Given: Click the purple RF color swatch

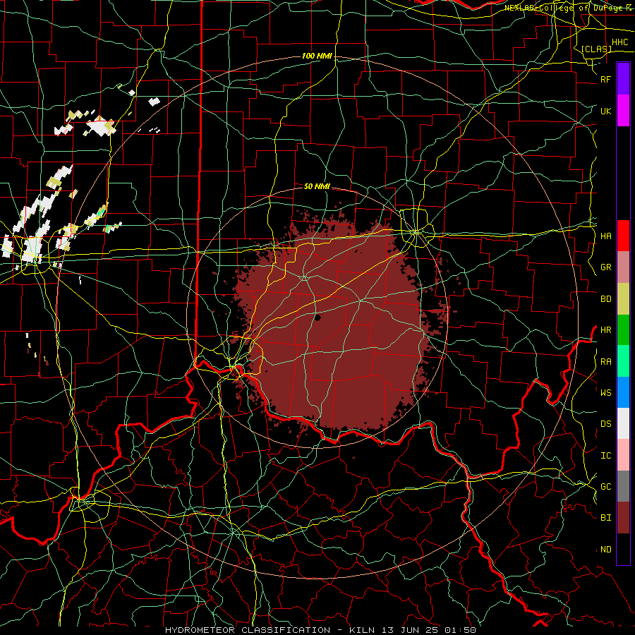Looking at the screenshot, I should click(623, 79).
